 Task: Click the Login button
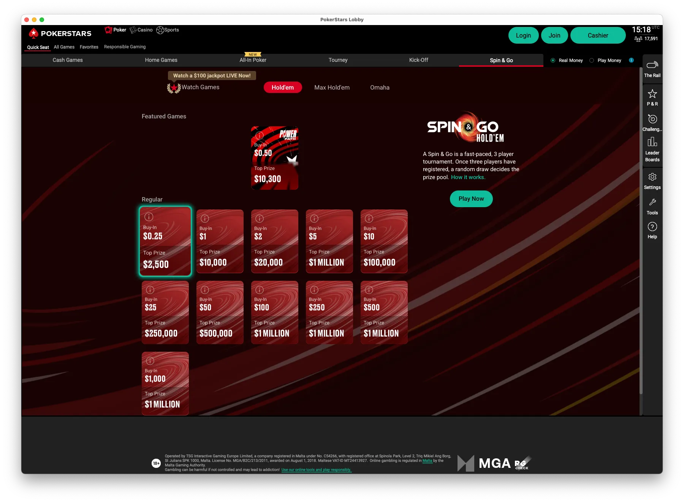(523, 35)
